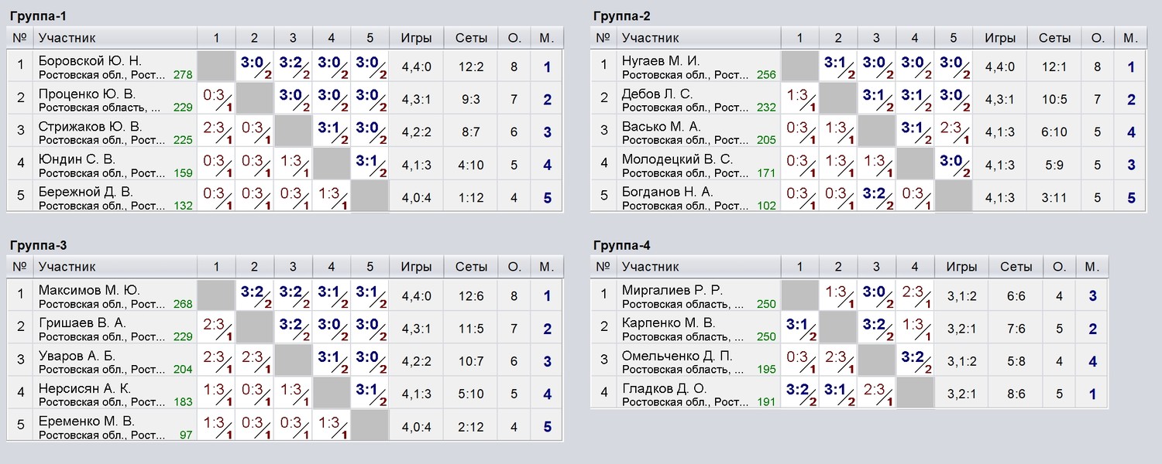
Task: Click the Группа-3 title
Action: (38, 246)
